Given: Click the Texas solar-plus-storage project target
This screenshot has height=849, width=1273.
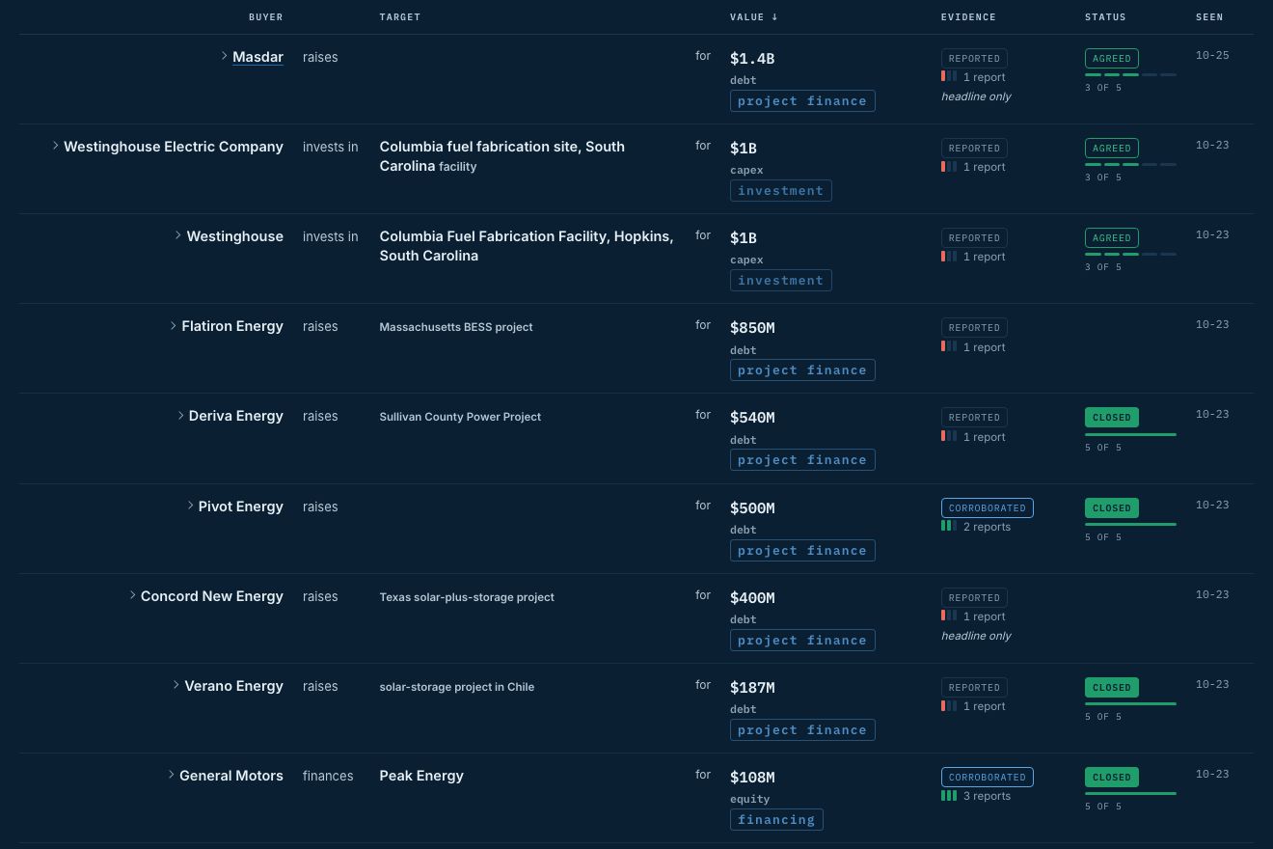Looking at the screenshot, I should tap(467, 597).
